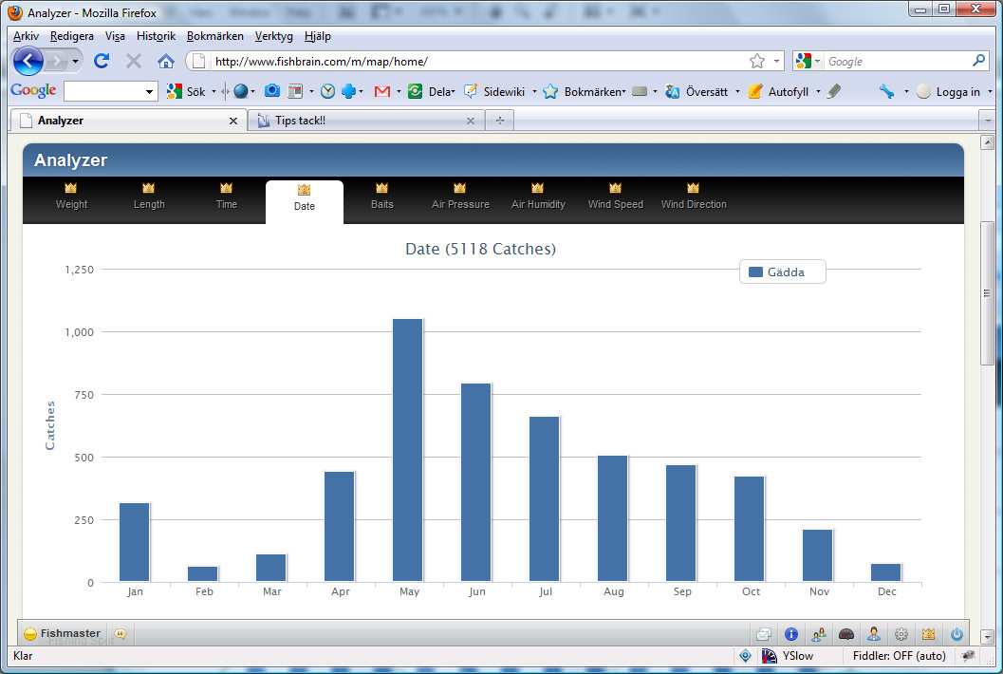Open settings gear icon in bottom bar
1003x674 pixels.
click(x=901, y=634)
